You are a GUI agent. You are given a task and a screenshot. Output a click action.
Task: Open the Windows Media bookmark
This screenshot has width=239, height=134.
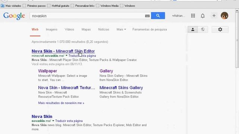(107, 6)
